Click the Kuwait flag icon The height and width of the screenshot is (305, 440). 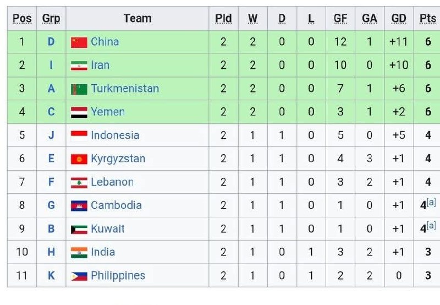(x=79, y=230)
